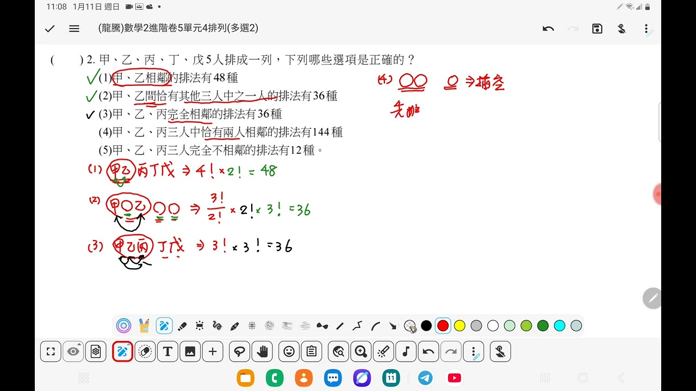
Task: Undo using the top-right undo arrow
Action: tap(548, 29)
